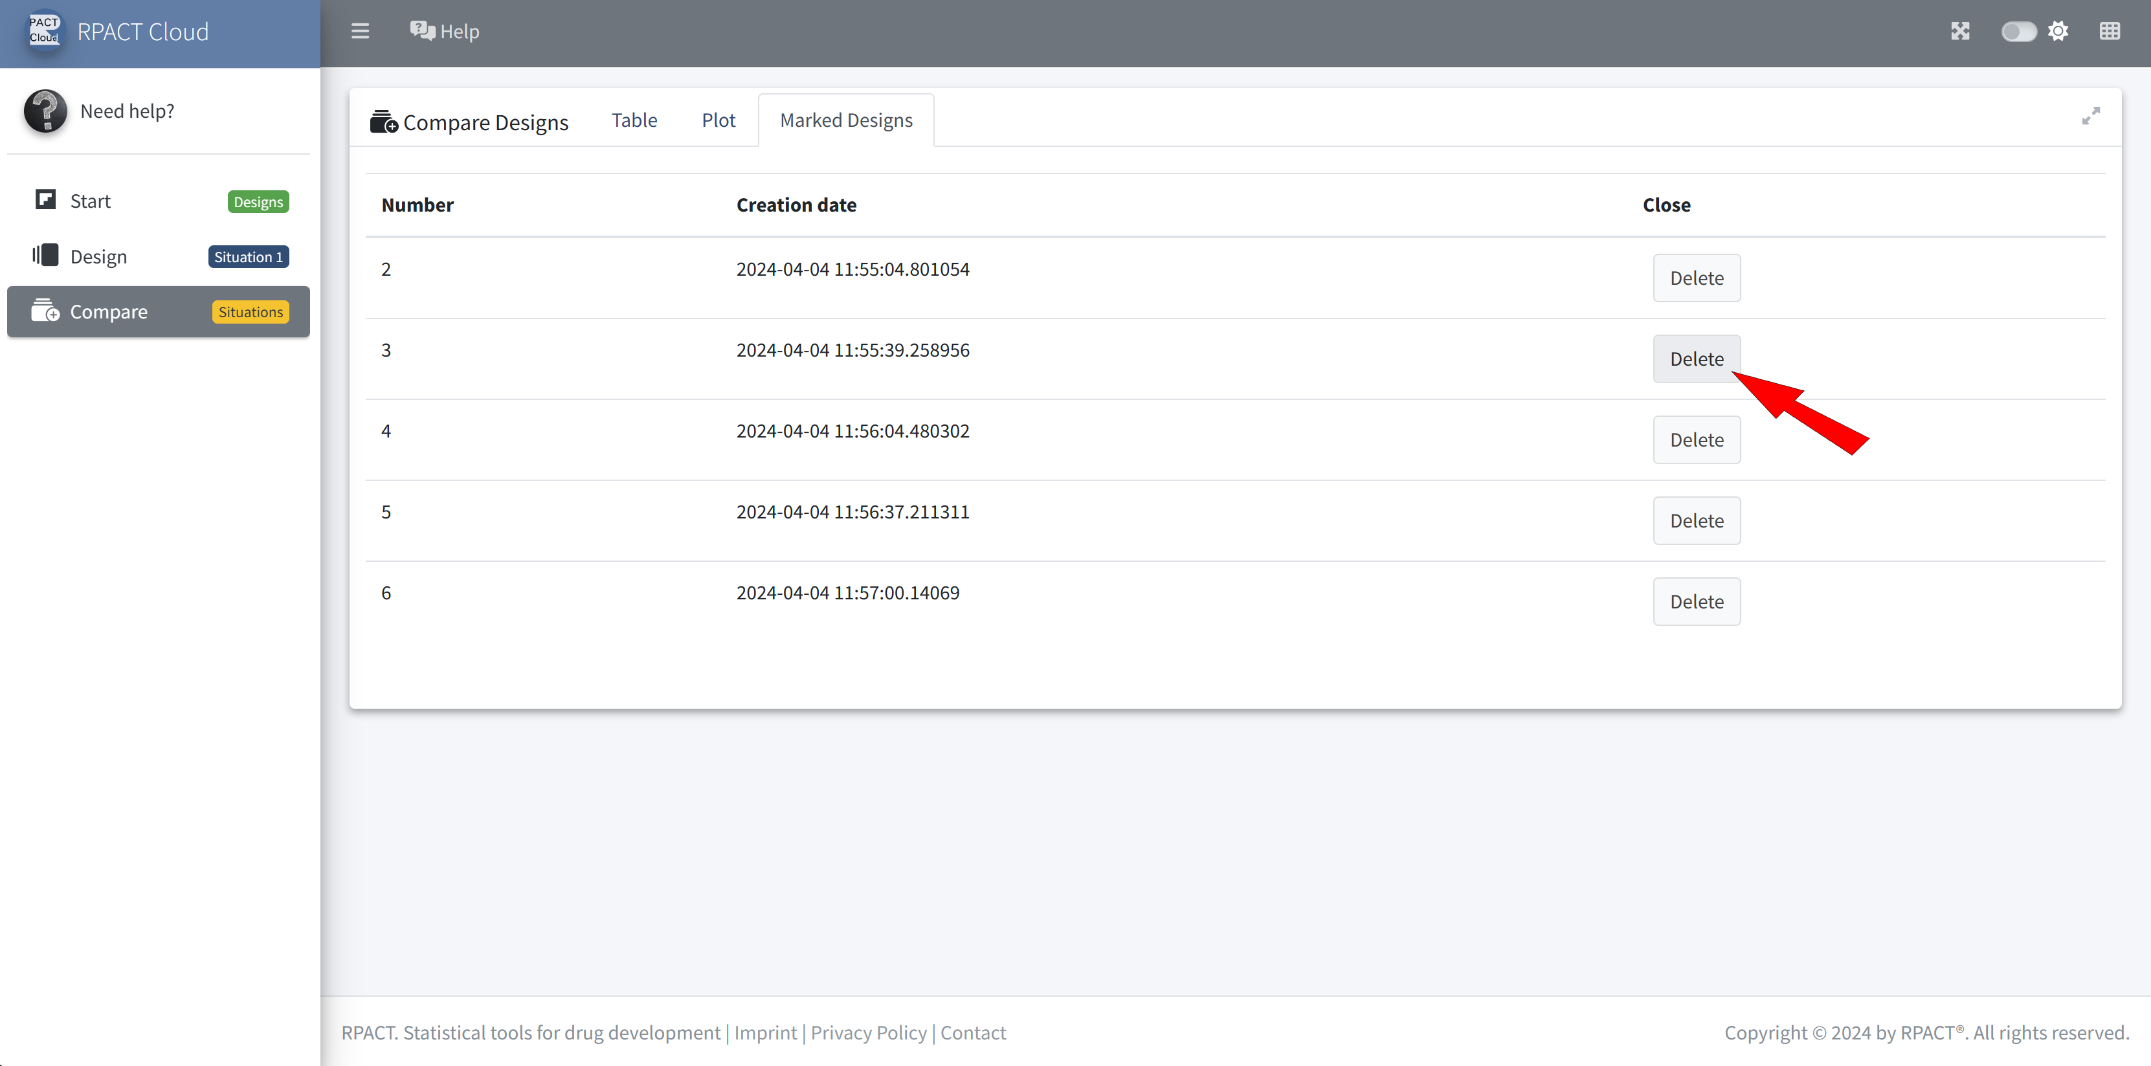Click the Imprint footer link
The height and width of the screenshot is (1066, 2151).
pyautogui.click(x=765, y=1032)
